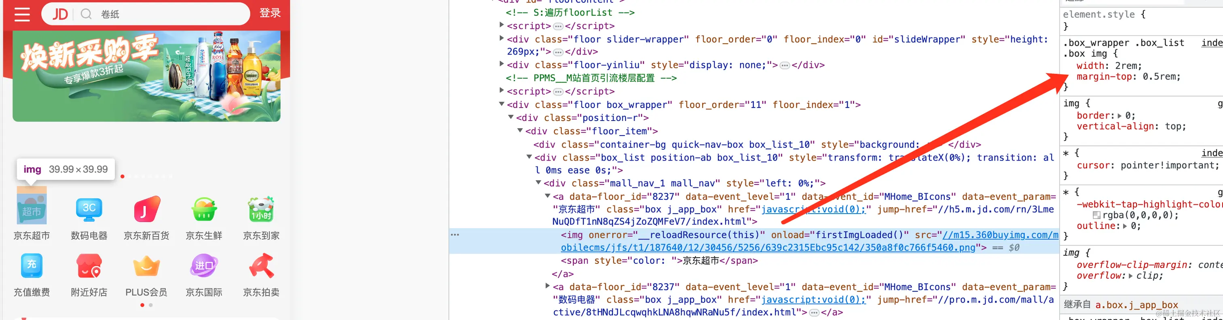1223x320 pixels.
Task: Click the a.box.j_app_box inherited selector
Action: (x=1136, y=305)
